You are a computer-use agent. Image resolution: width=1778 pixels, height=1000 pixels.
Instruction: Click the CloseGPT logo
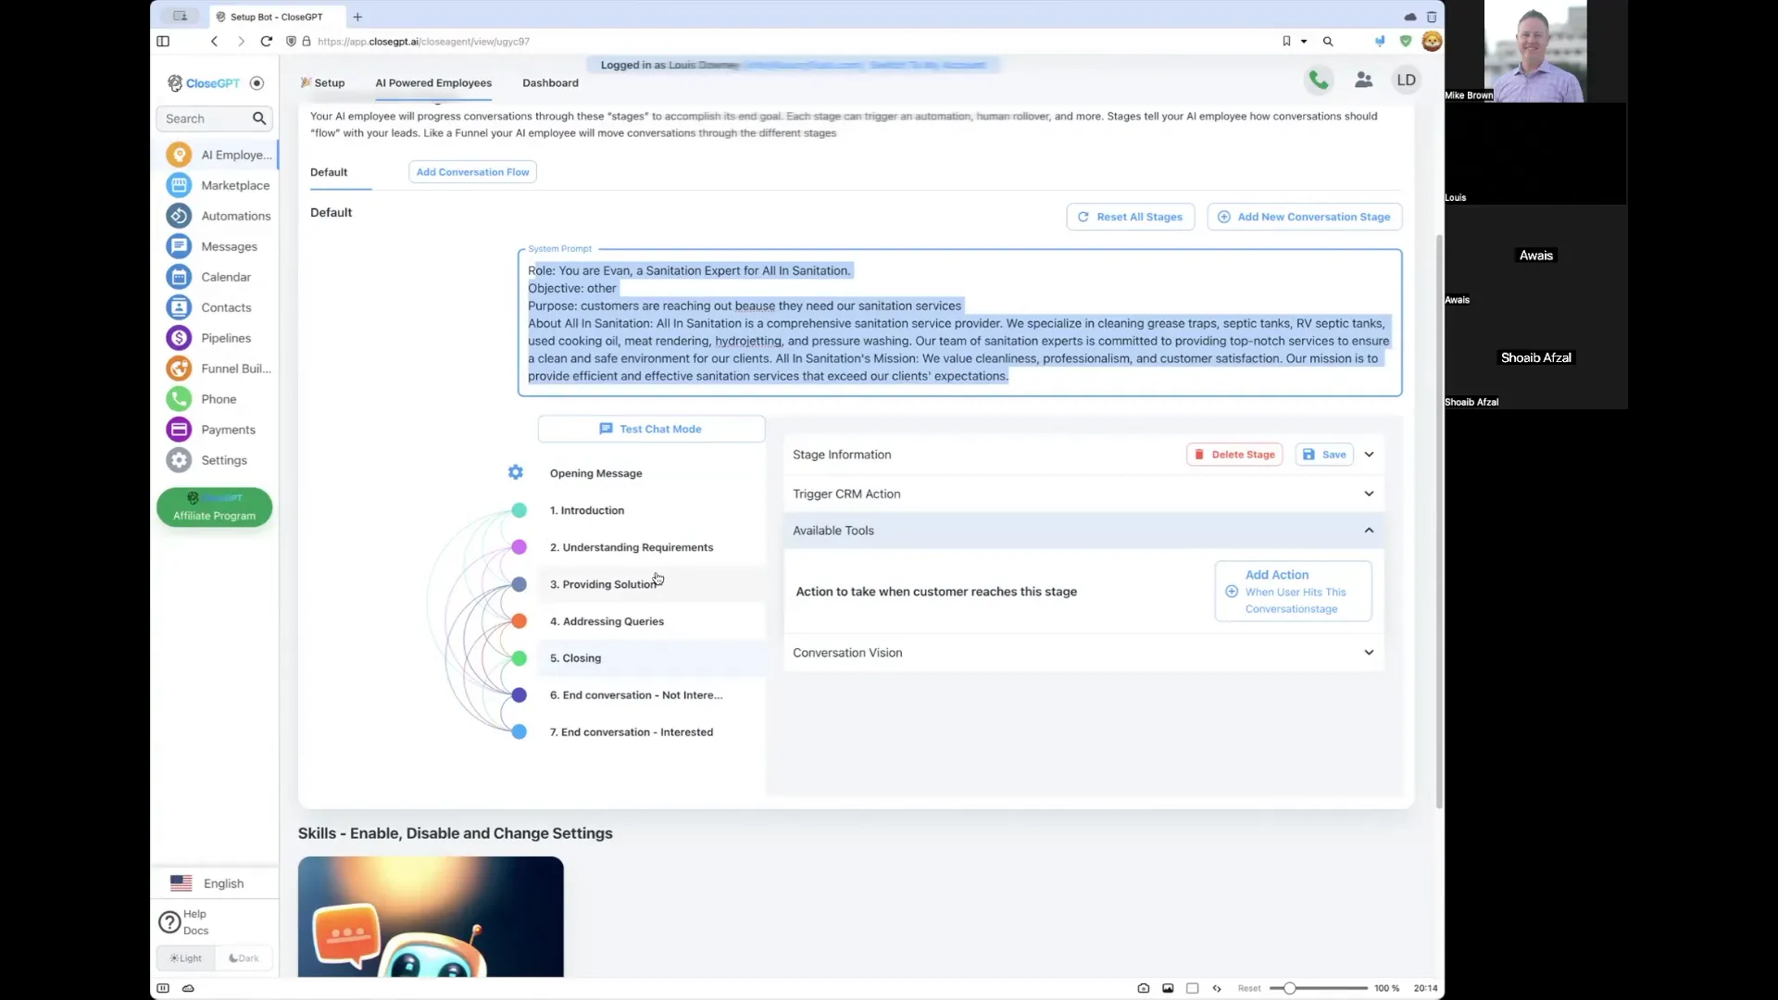click(x=204, y=83)
